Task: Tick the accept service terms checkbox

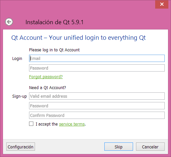Action: 31,124
